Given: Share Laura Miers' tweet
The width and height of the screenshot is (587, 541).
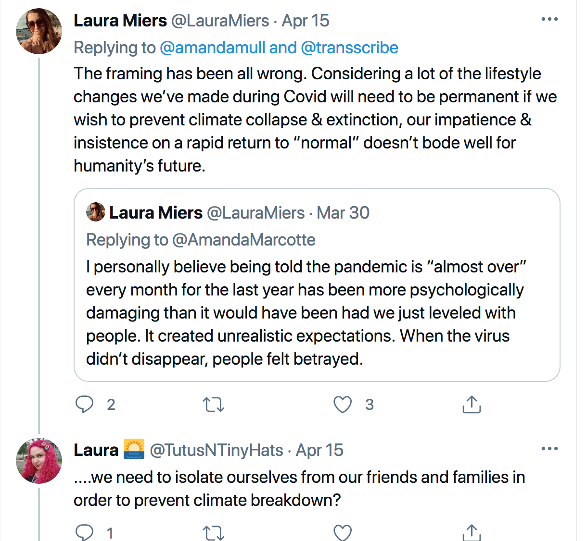Looking at the screenshot, I should click(472, 405).
